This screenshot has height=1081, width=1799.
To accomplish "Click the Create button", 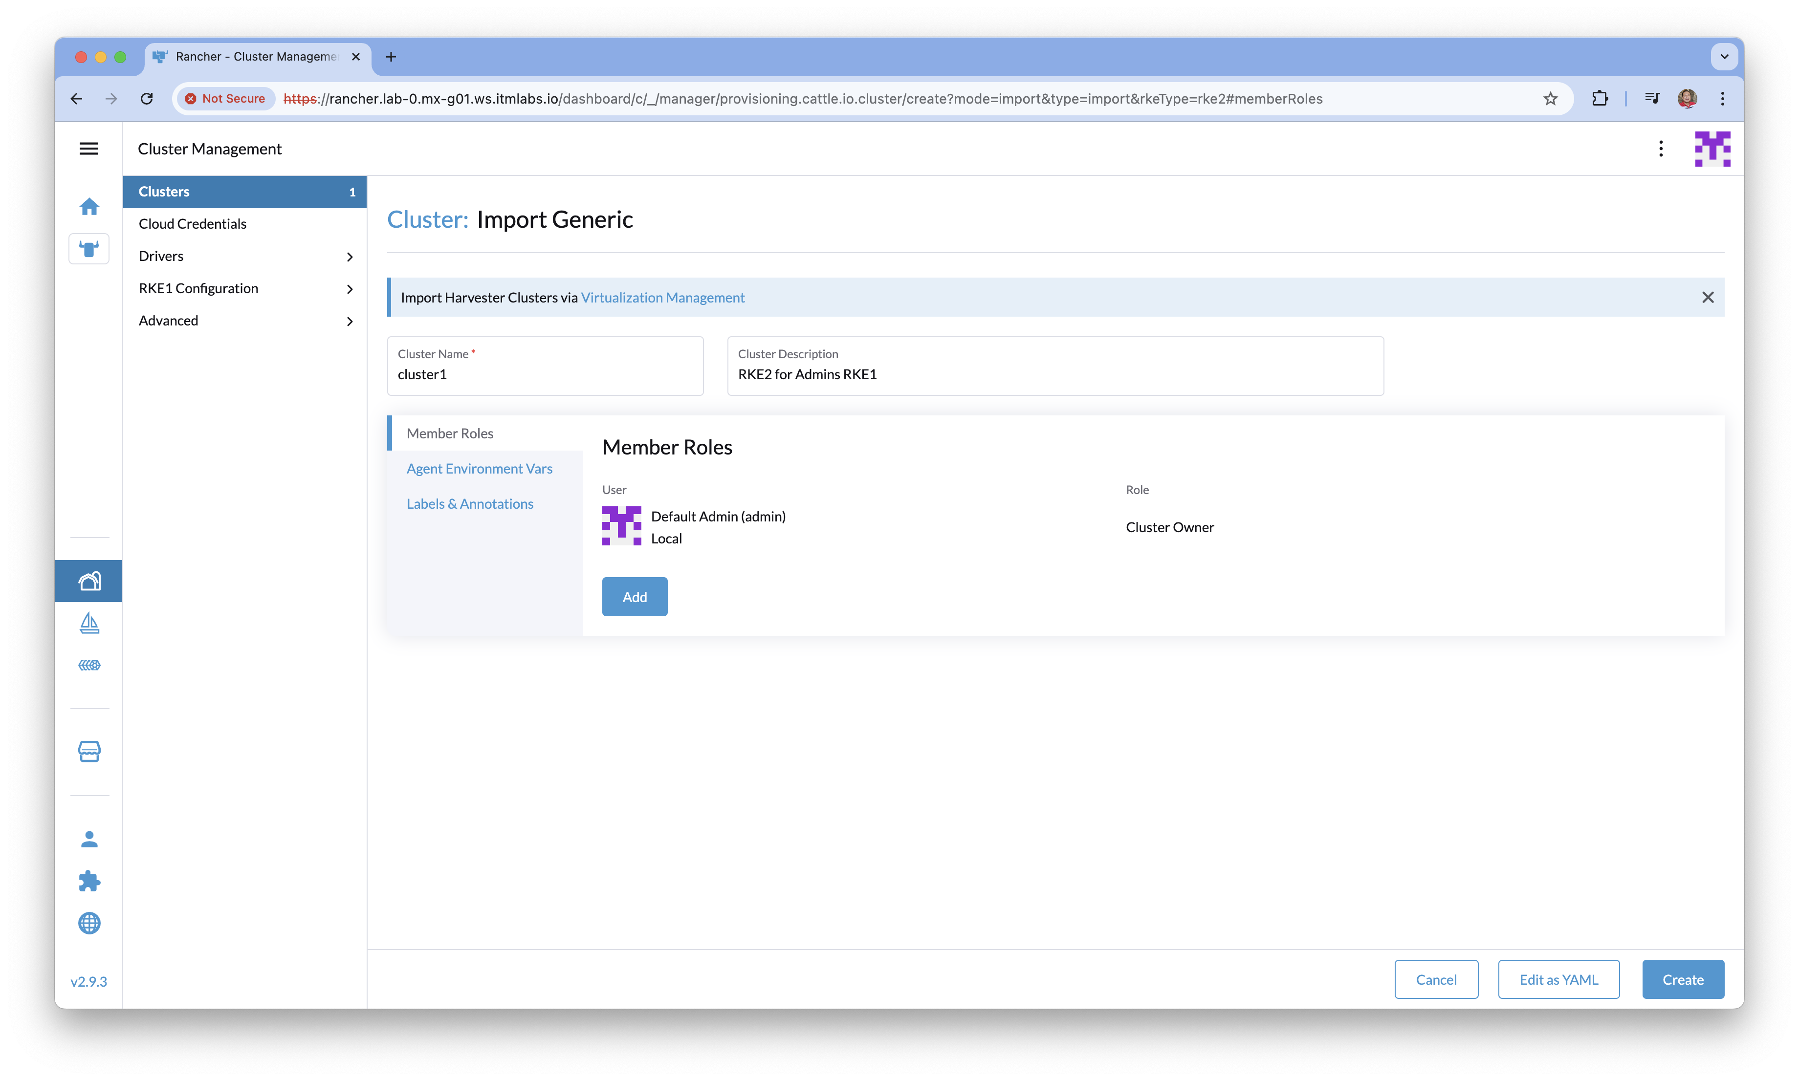I will 1683,980.
